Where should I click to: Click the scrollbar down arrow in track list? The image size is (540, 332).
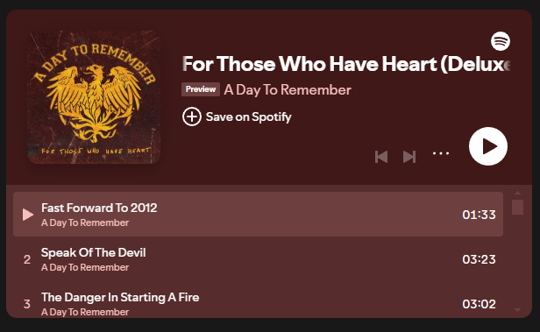coord(517,310)
